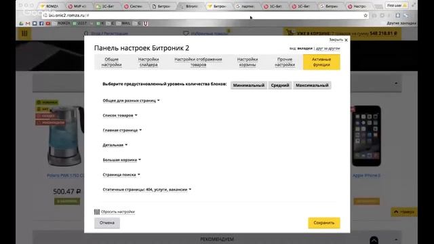Switch view to друг за другом
434x244 pixels.
click(328, 48)
